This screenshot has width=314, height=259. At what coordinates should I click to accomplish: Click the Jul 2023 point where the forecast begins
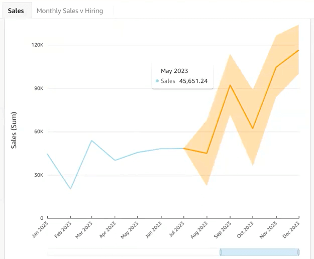[x=184, y=149]
